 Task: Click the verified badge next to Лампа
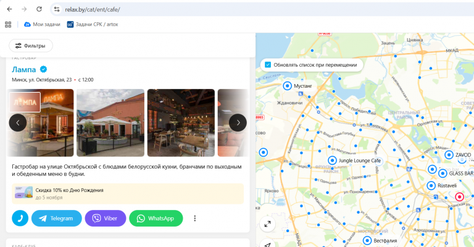[43, 69]
